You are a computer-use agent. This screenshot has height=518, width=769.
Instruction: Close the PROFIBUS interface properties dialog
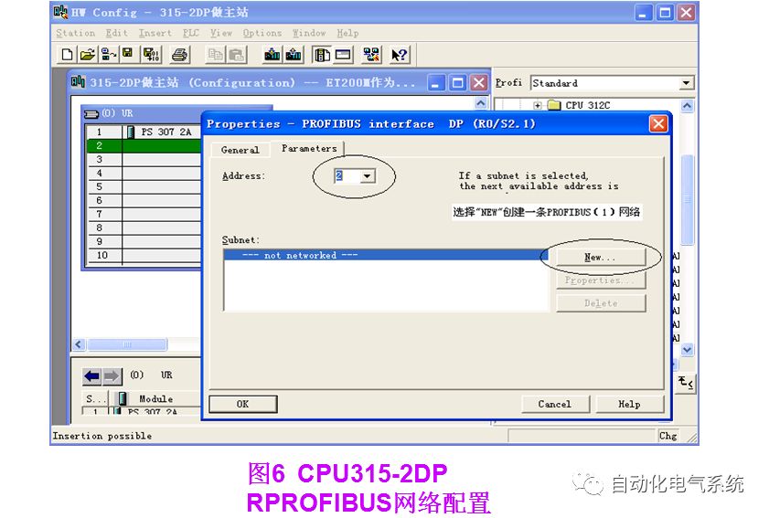coord(658,123)
